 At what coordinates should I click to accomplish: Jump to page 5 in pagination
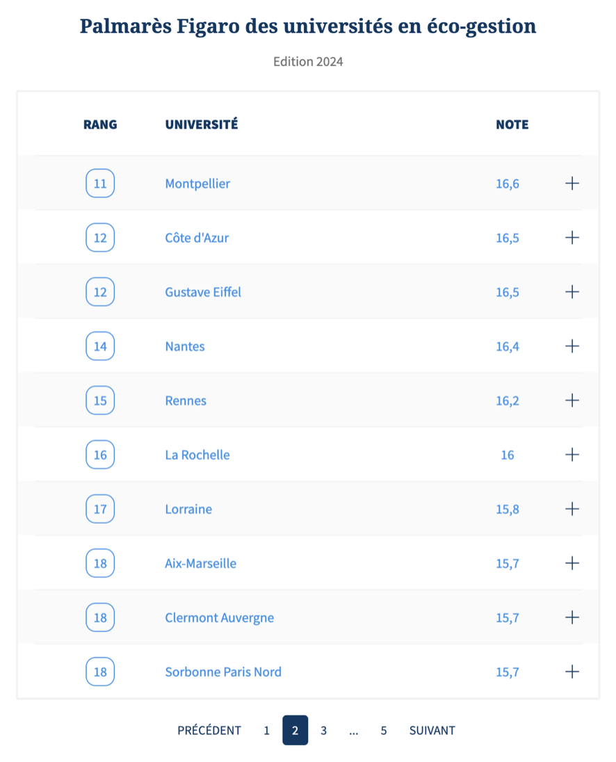pos(383,731)
